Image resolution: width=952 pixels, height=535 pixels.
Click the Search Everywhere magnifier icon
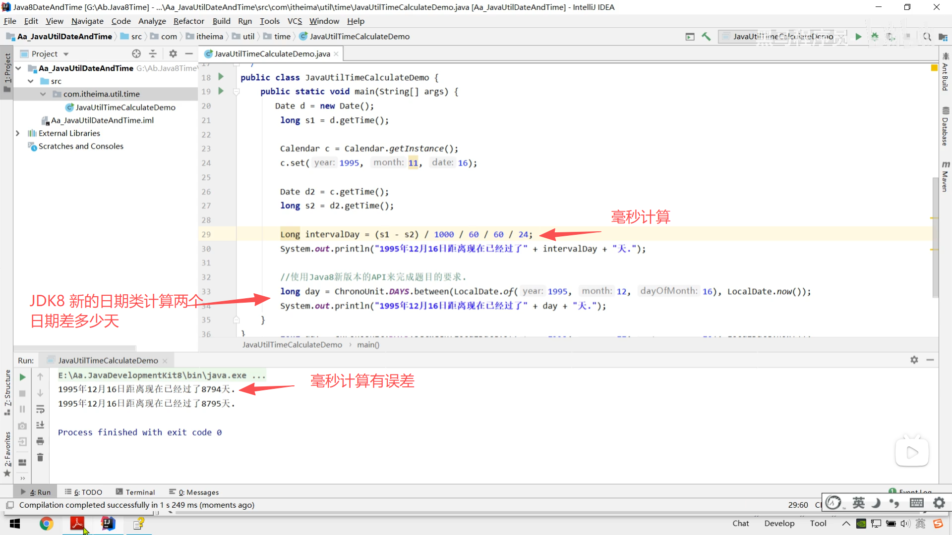[927, 37]
